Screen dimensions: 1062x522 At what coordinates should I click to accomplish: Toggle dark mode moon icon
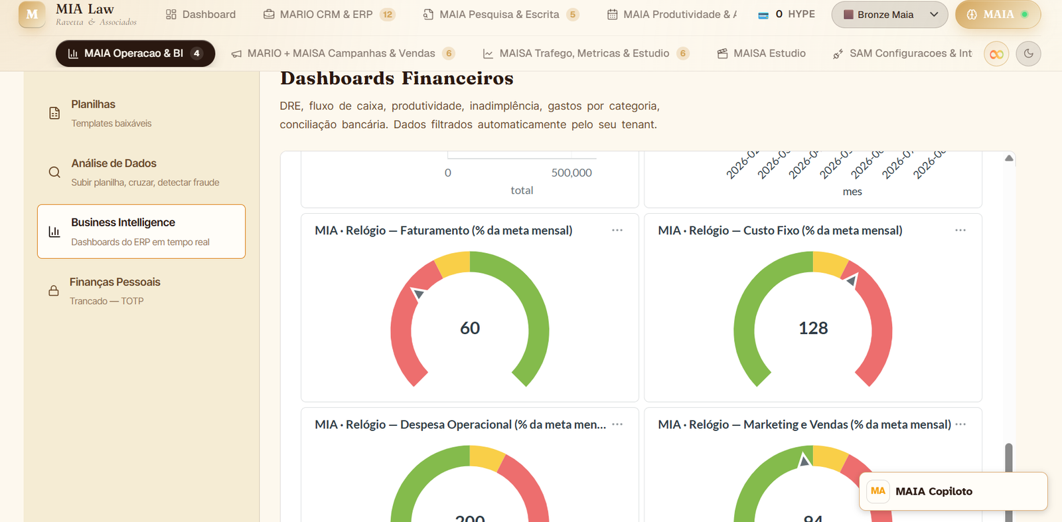coord(1028,54)
